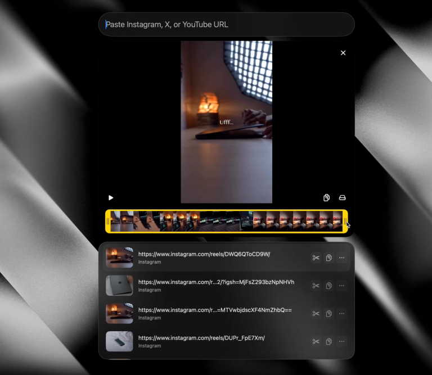Grab the right yellow trim handle
432x375 pixels.
click(x=345, y=222)
